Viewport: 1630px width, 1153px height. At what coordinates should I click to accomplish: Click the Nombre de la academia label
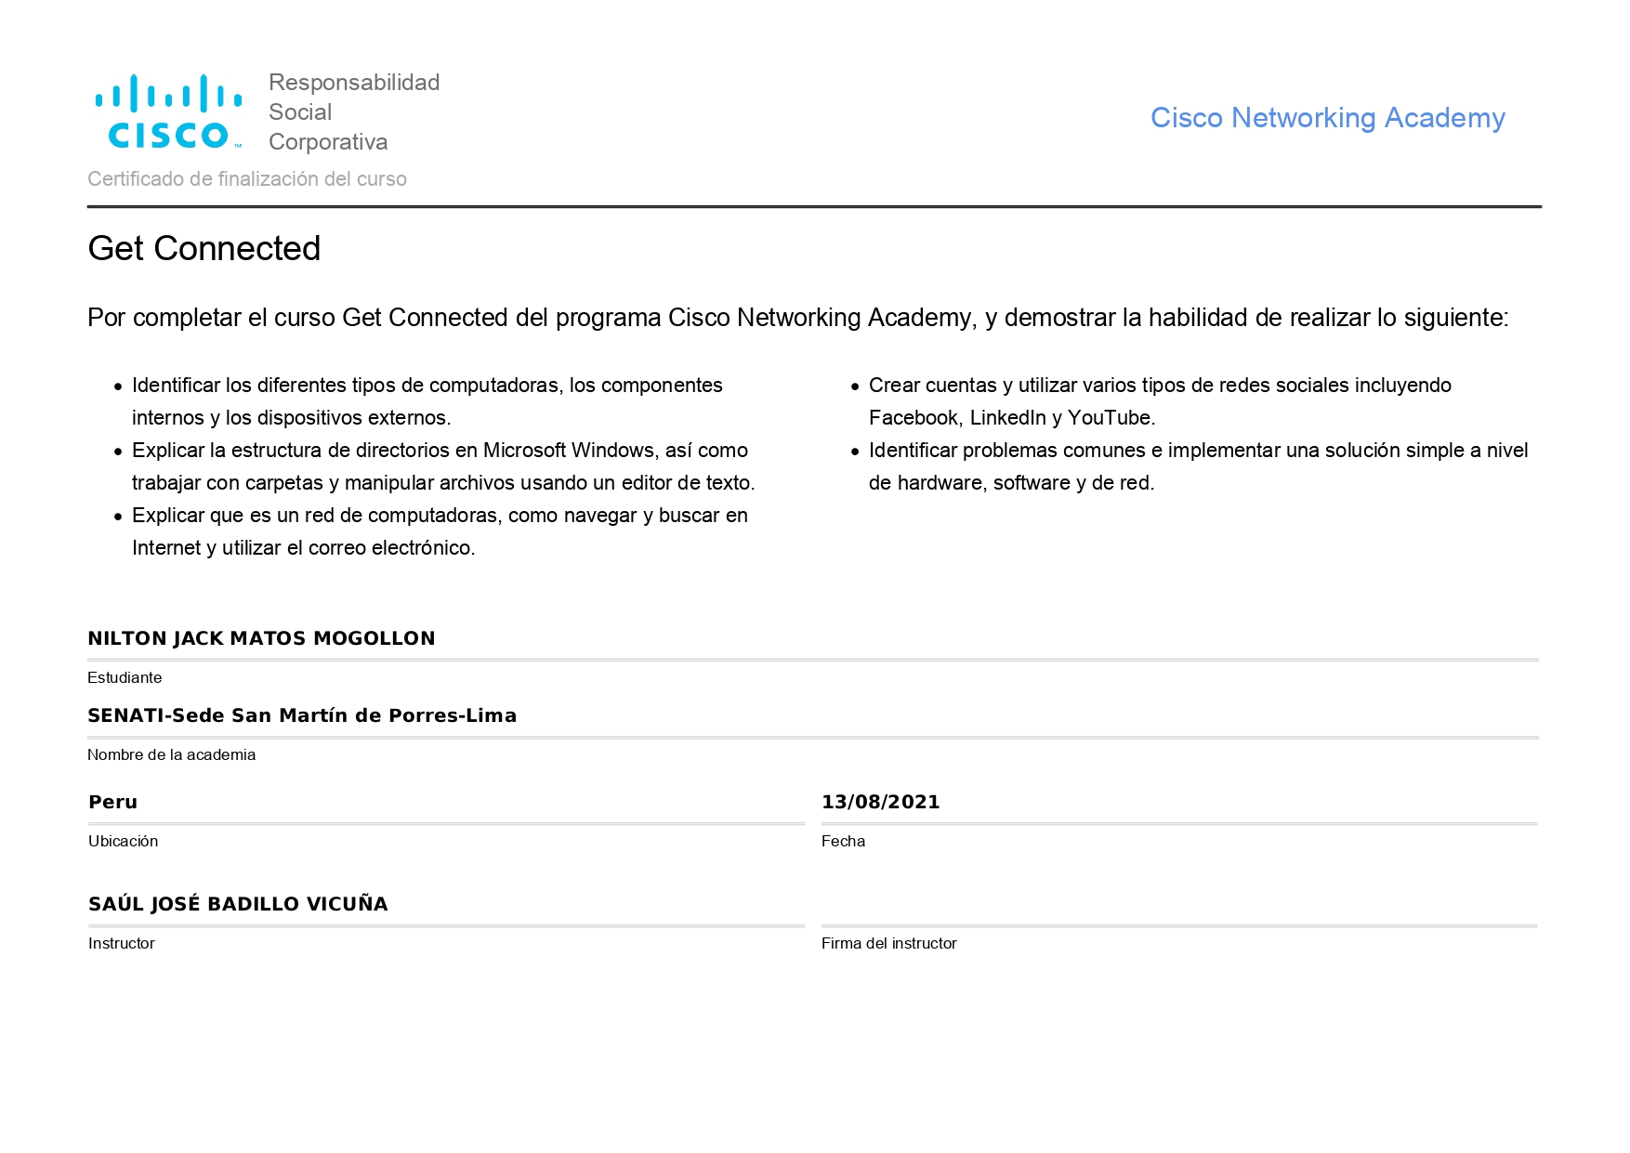tap(171, 754)
